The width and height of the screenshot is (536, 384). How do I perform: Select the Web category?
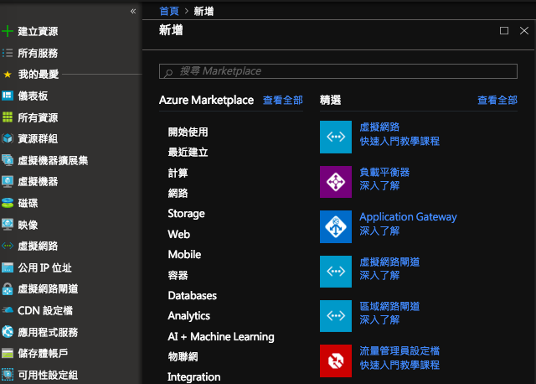178,234
